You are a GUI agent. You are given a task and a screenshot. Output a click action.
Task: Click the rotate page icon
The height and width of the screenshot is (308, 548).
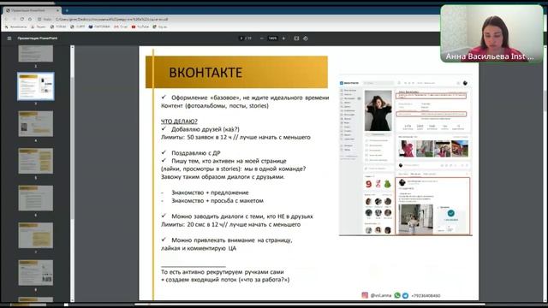tap(306, 38)
